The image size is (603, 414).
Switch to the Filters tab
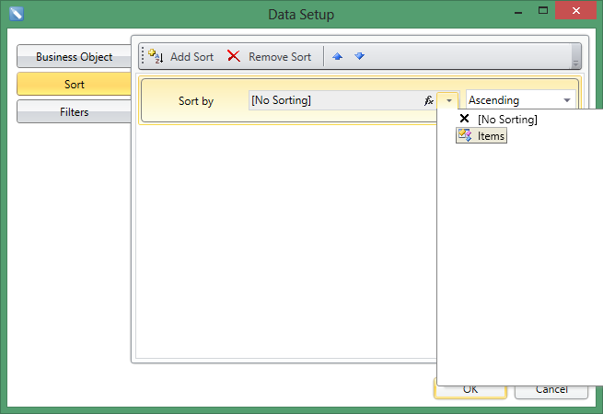tap(74, 112)
